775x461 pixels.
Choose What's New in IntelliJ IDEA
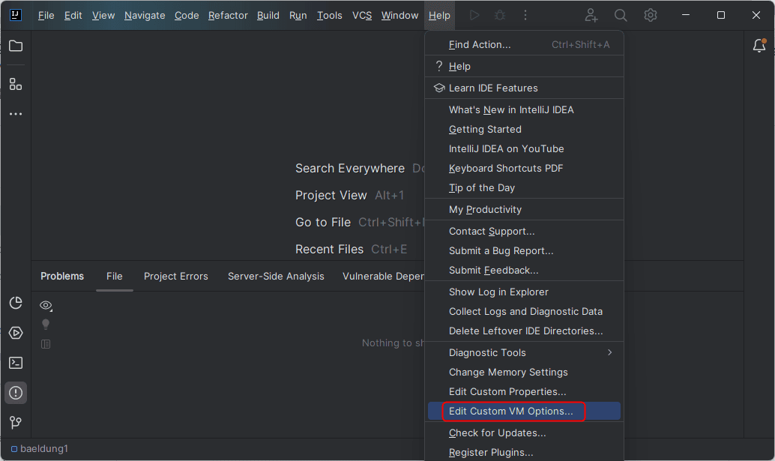tap(524, 109)
